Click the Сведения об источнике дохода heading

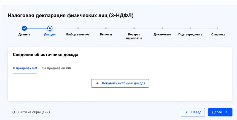[45, 55]
